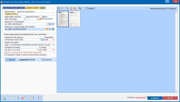Refresh capture devices icon
Viewport: 180px width, 102px height.
[43, 40]
